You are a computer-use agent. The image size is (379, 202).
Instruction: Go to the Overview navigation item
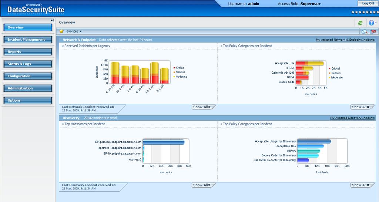(28, 27)
